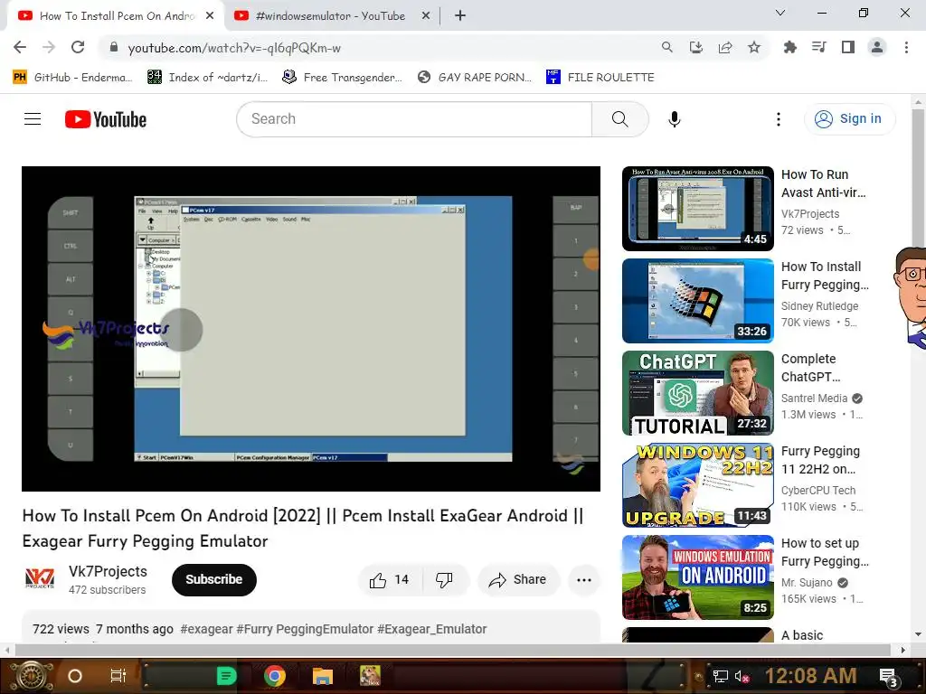Click the Santrel Media channel name
The height and width of the screenshot is (694, 926).
click(815, 399)
